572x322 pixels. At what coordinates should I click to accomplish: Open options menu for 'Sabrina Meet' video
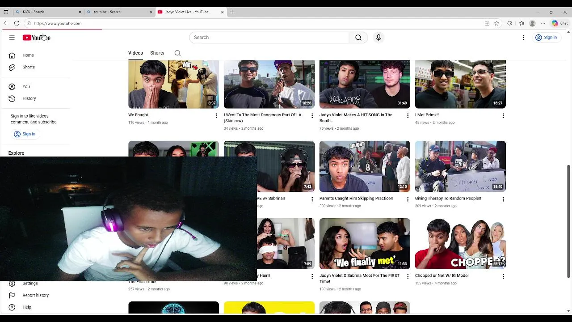(408, 276)
